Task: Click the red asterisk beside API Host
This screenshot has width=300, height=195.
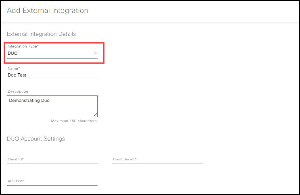Action: (x=23, y=180)
